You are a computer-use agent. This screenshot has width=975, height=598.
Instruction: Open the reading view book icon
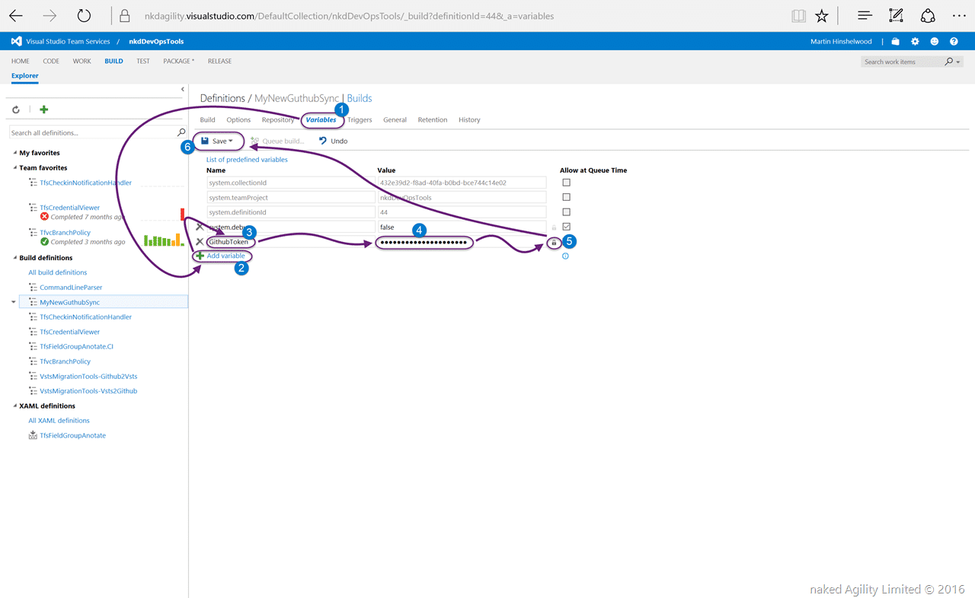point(798,15)
